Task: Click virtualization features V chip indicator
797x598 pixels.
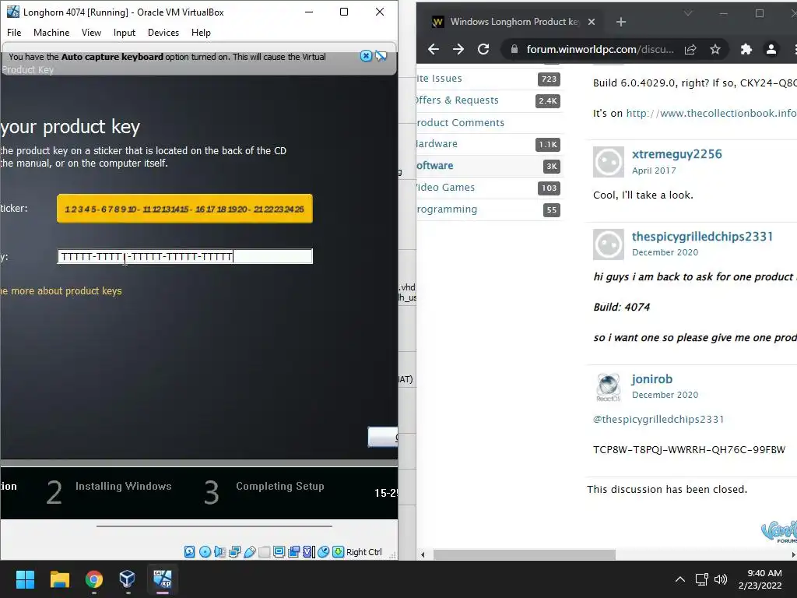Action: [x=308, y=552]
